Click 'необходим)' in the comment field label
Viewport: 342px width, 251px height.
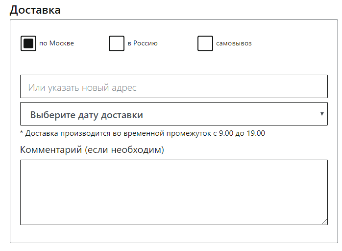[137, 150]
